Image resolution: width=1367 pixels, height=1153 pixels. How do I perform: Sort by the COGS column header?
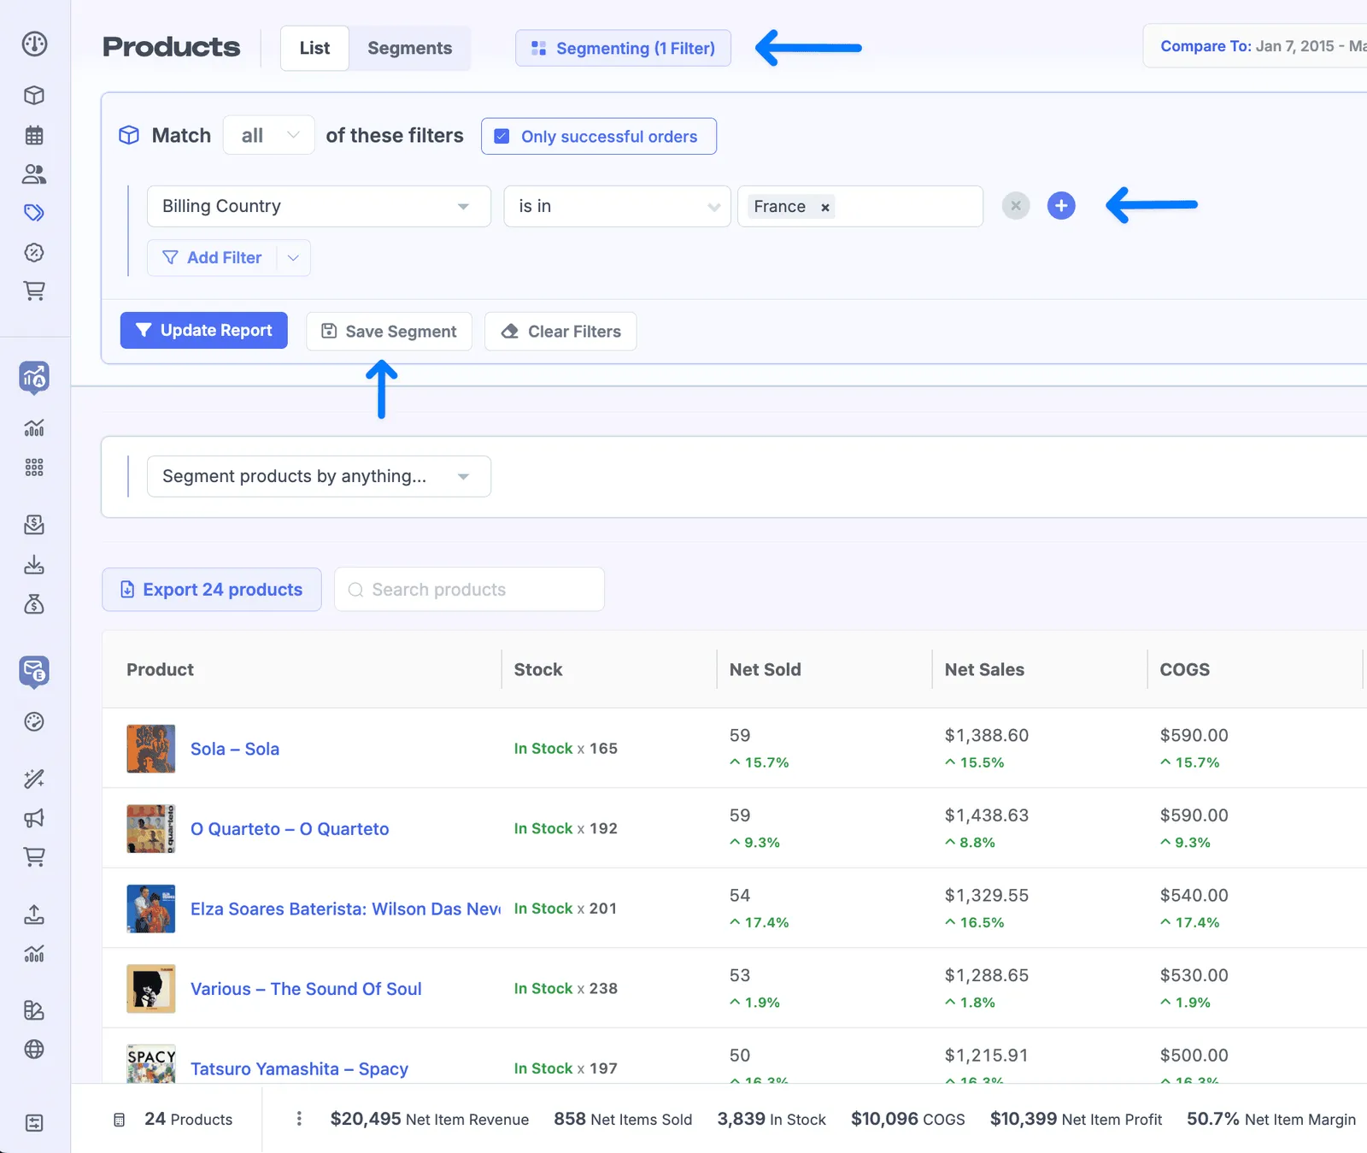pos(1185,669)
